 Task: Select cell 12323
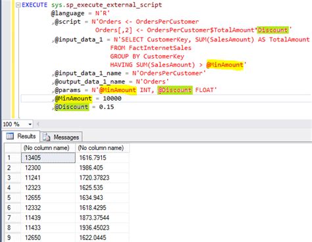point(48,188)
